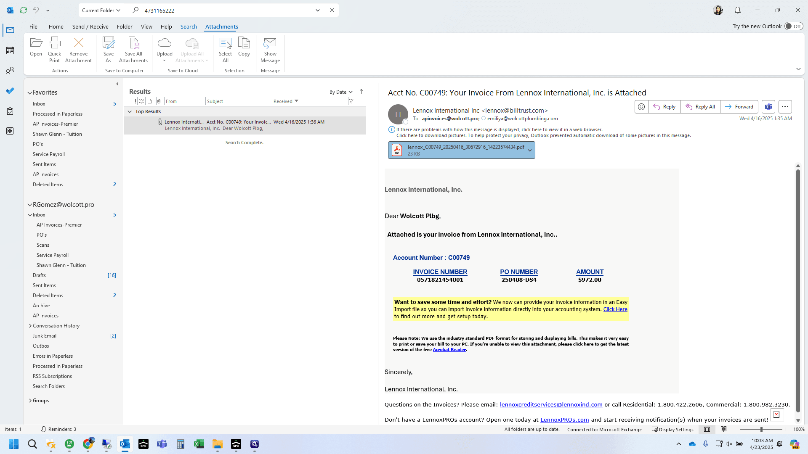Open lennoxcreditservices email link
808x454 pixels.
coord(551,405)
